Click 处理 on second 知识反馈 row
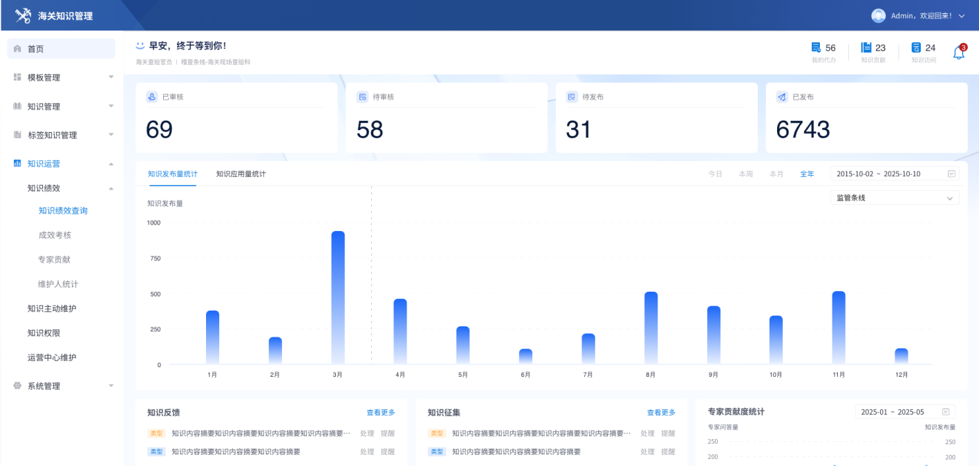This screenshot has width=979, height=466. (367, 451)
